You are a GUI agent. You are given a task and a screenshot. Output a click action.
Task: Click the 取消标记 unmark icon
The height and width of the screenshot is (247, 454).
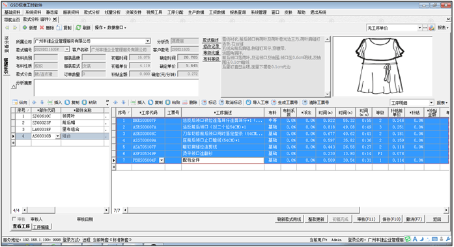221,102
